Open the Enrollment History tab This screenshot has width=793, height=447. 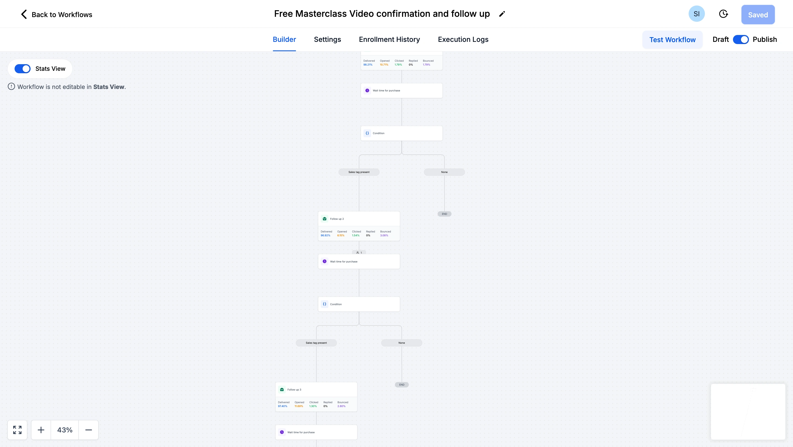(x=389, y=39)
